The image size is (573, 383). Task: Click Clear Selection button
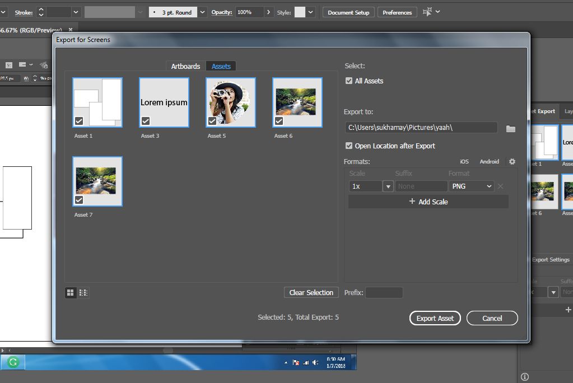(311, 292)
